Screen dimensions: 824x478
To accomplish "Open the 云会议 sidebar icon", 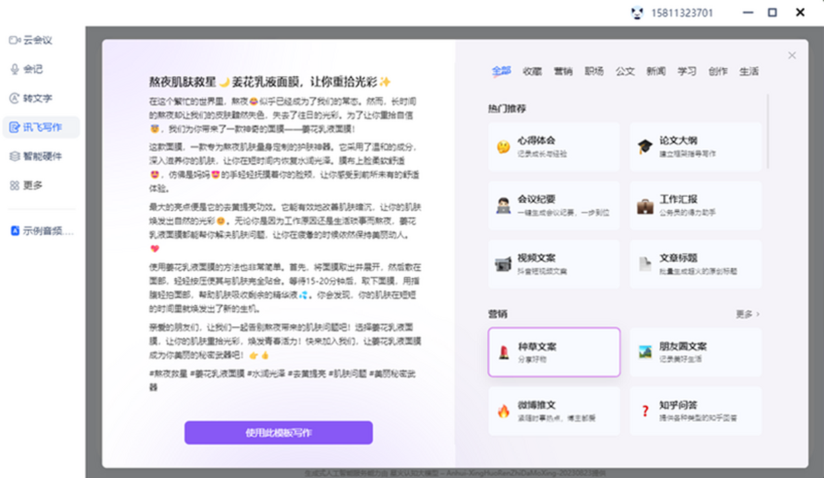I will [14, 40].
